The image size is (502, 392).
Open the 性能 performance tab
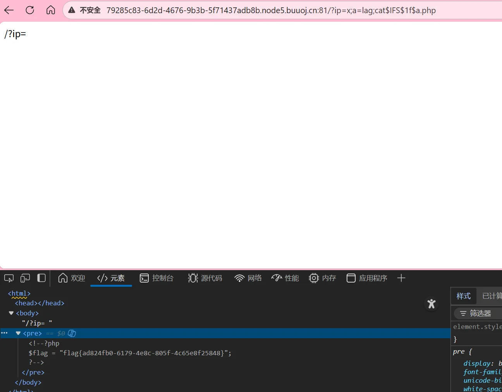[x=285, y=278]
